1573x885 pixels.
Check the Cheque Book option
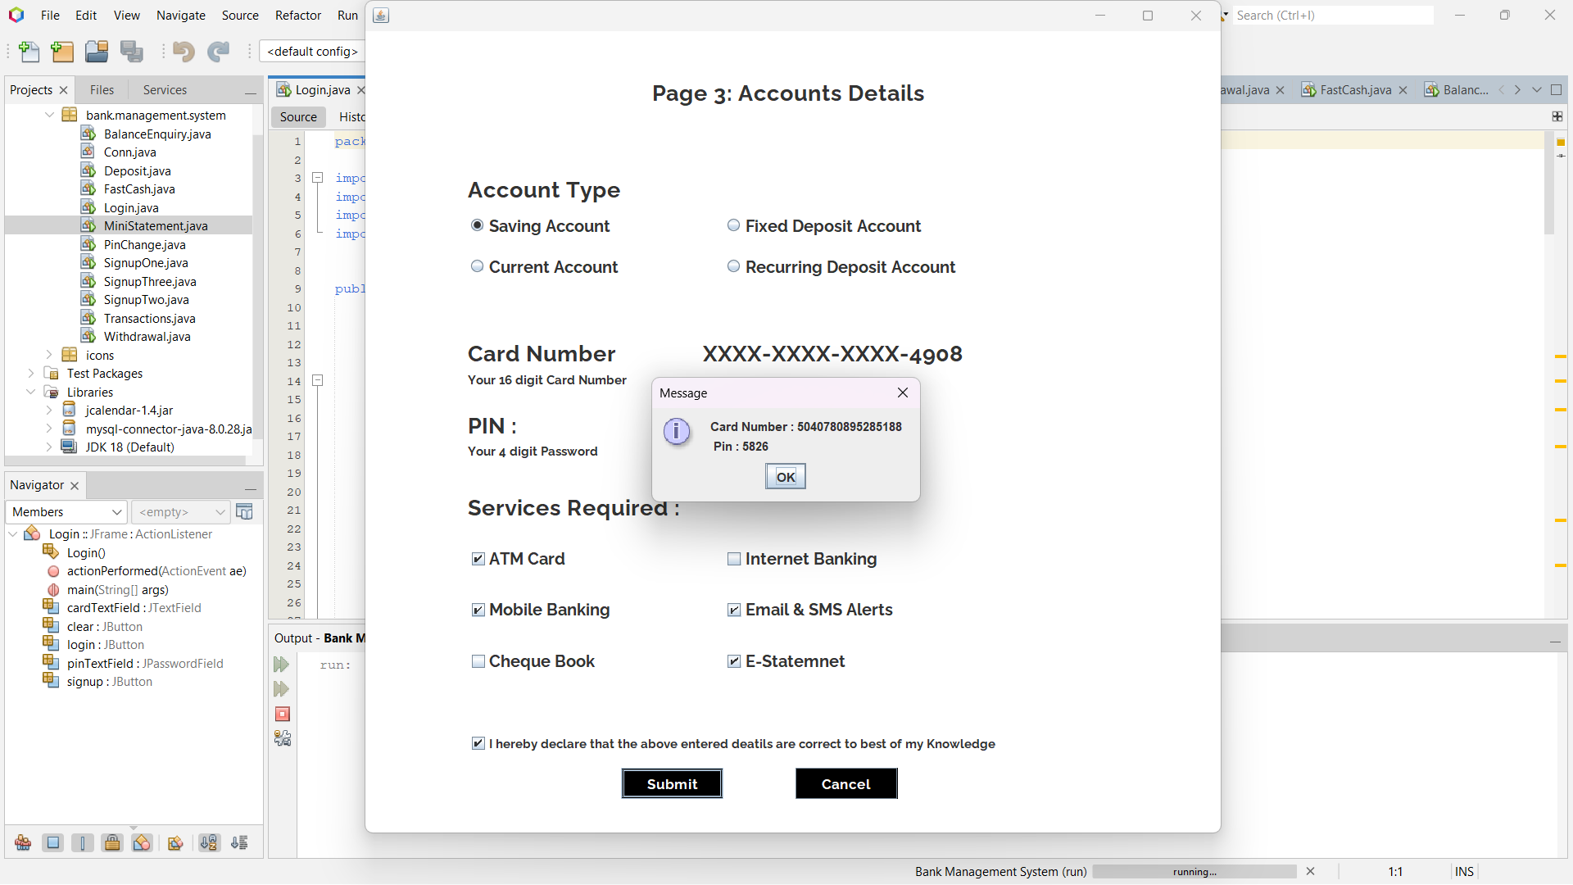pyautogui.click(x=478, y=661)
